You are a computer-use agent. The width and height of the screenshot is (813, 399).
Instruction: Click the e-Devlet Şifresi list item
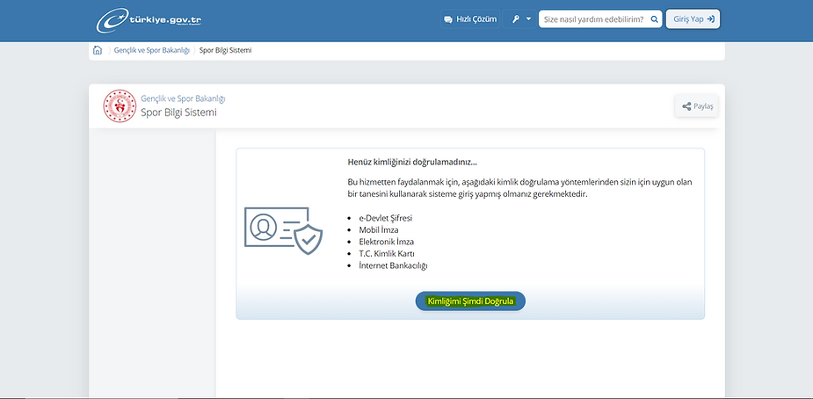[386, 217]
